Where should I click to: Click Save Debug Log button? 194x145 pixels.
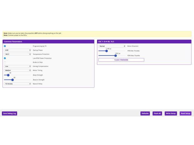pyautogui.click(x=9, y=114)
